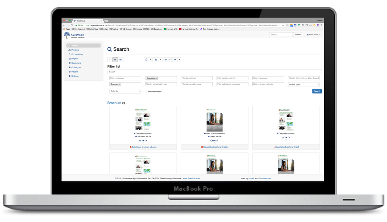Click the checkmark toolbar button
Screen dimensions: 387x222
click(175, 59)
